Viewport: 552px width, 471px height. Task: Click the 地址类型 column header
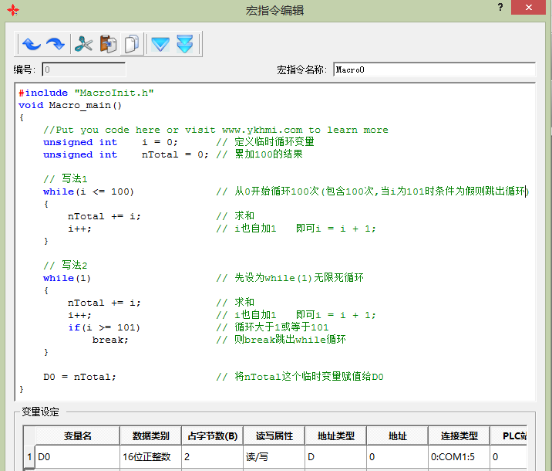[x=335, y=436]
